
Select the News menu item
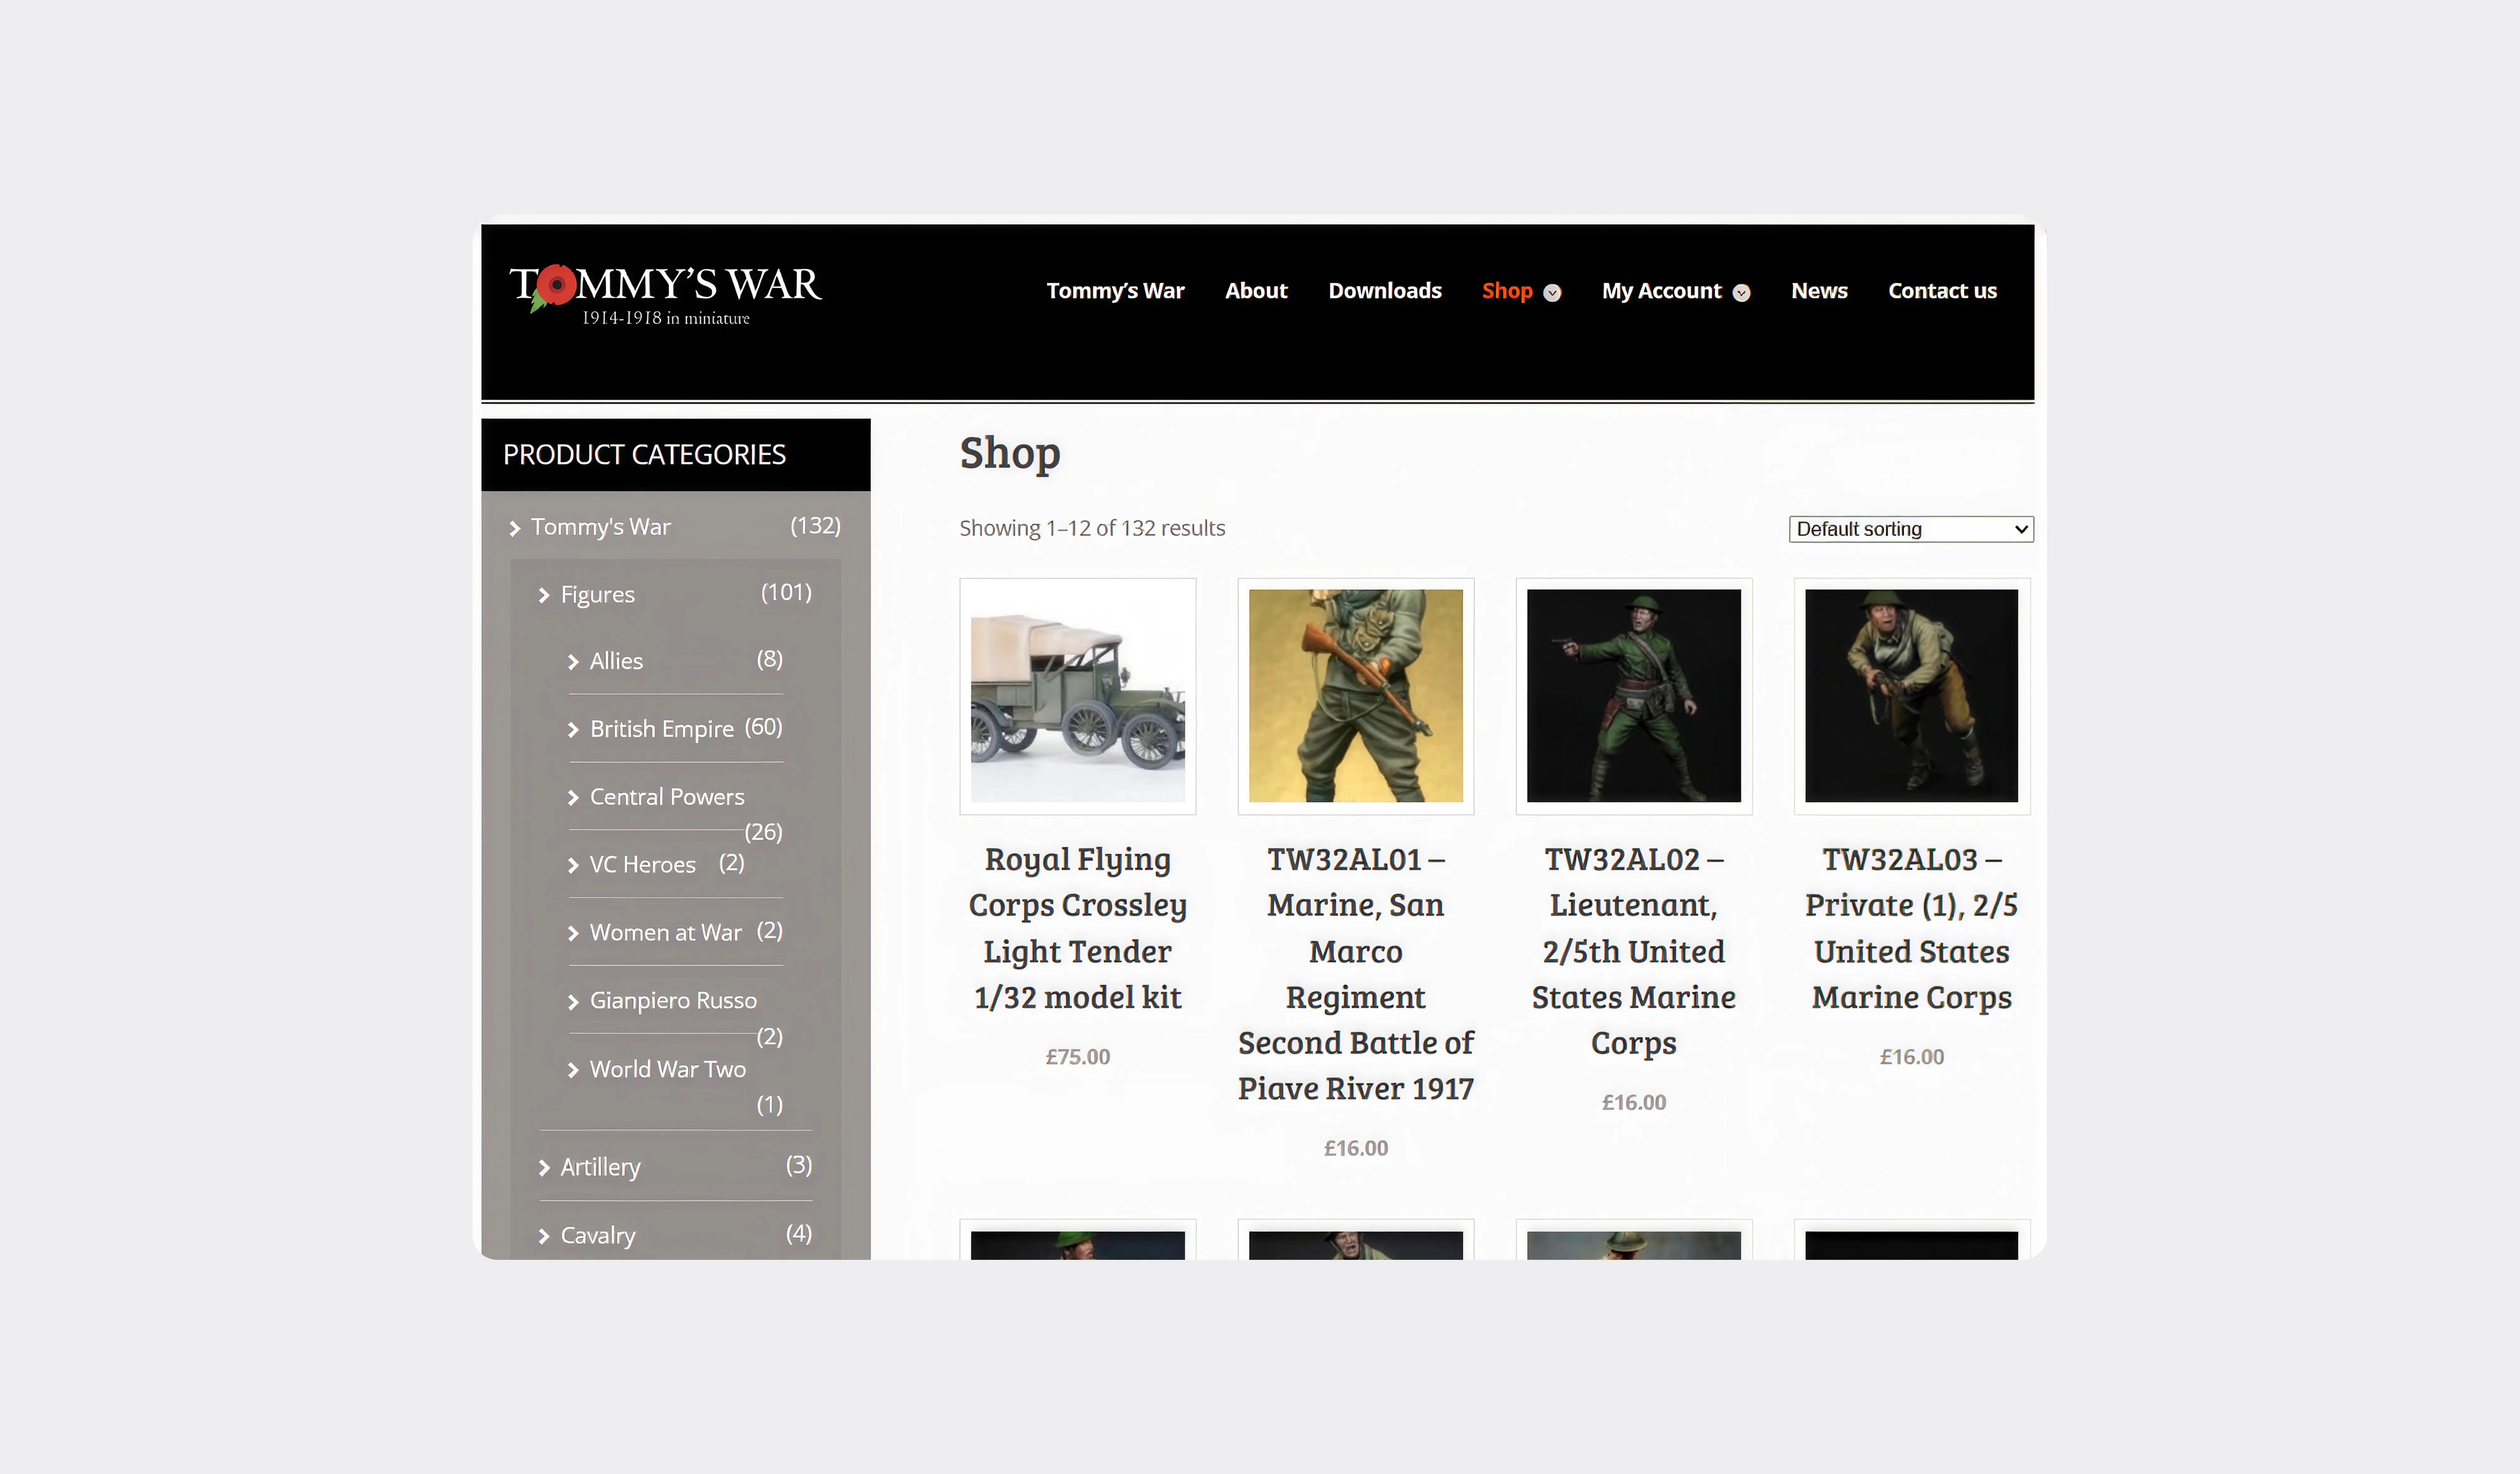(1819, 291)
